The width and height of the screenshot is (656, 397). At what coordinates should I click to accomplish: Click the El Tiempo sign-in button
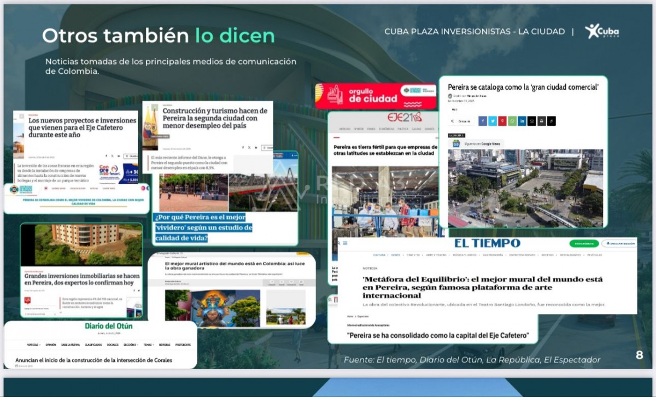619,243
